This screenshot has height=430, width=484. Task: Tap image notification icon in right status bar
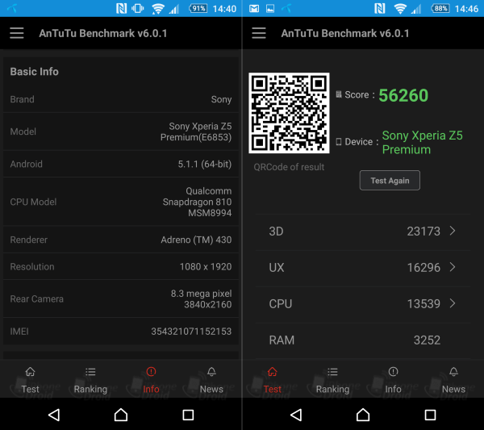pos(270,9)
